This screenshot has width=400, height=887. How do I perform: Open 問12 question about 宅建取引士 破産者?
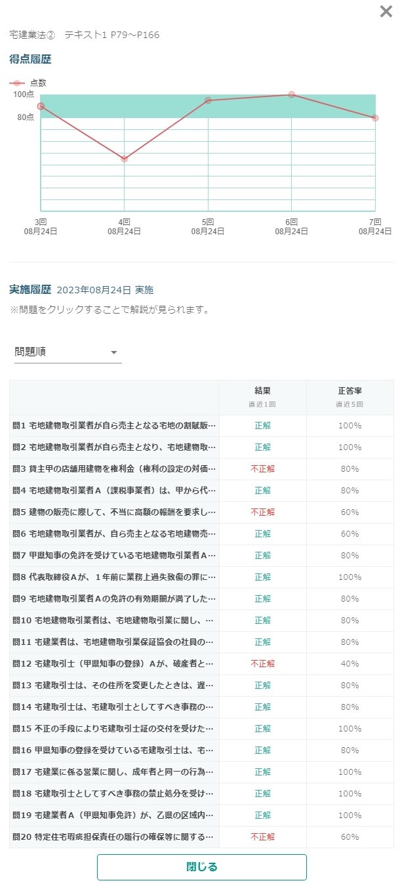202,664
